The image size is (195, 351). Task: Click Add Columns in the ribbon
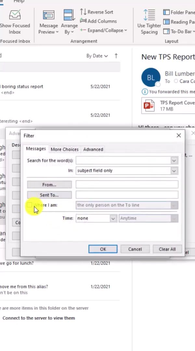[x=98, y=21]
